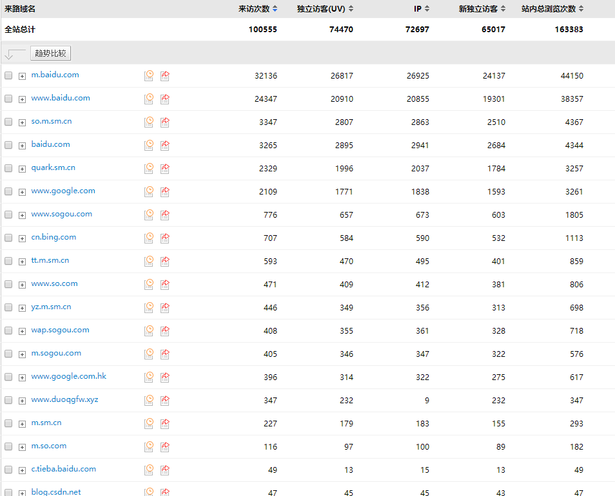Click the 趋势比较 button
The width and height of the screenshot is (615, 496).
point(50,53)
